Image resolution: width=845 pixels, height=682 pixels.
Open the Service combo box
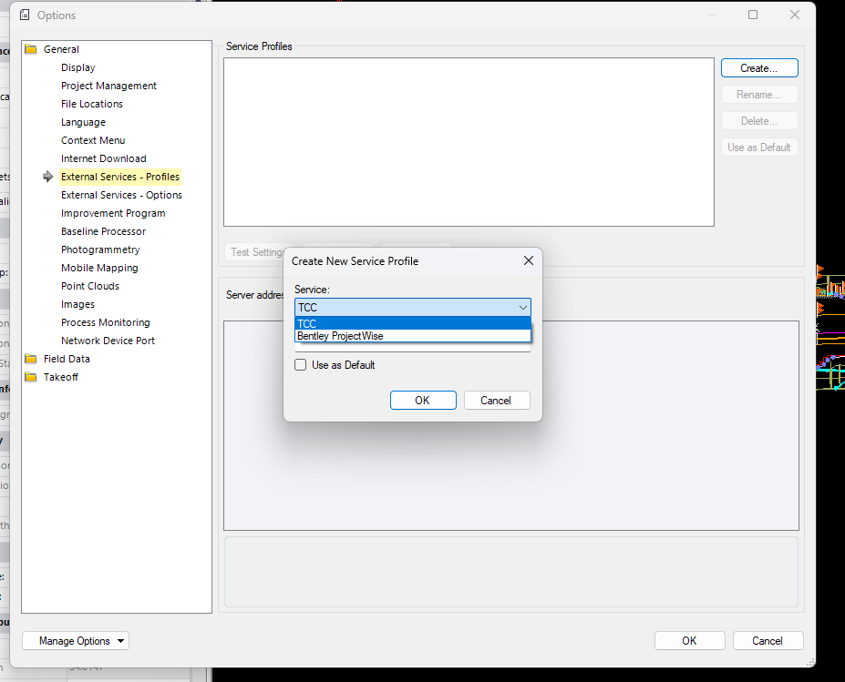coord(413,308)
